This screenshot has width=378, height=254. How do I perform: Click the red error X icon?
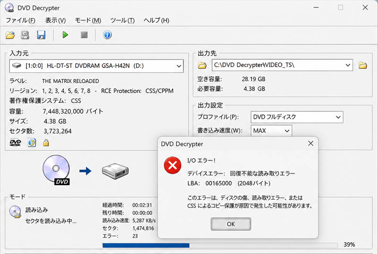pyautogui.click(x=172, y=165)
